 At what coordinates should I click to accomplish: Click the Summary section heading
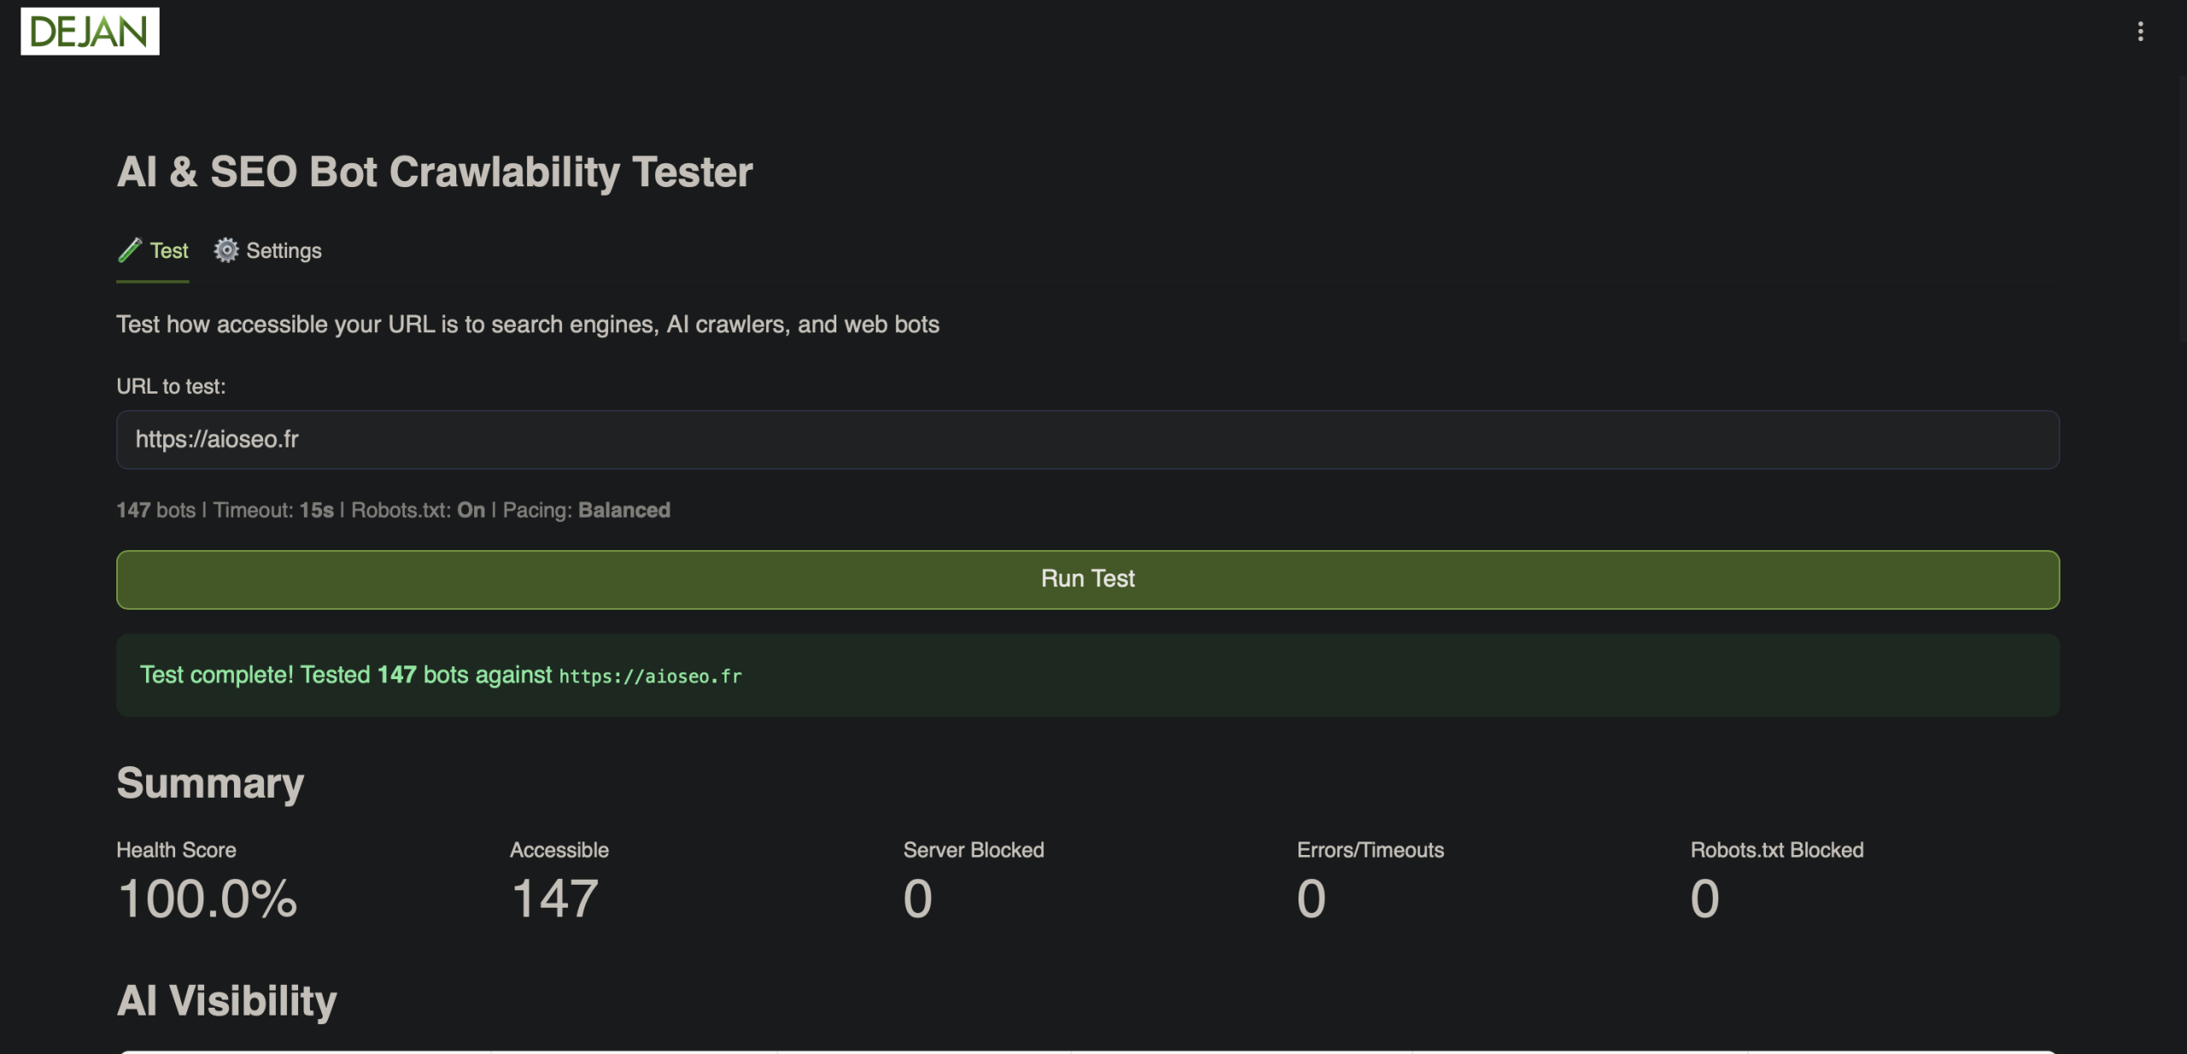210,782
